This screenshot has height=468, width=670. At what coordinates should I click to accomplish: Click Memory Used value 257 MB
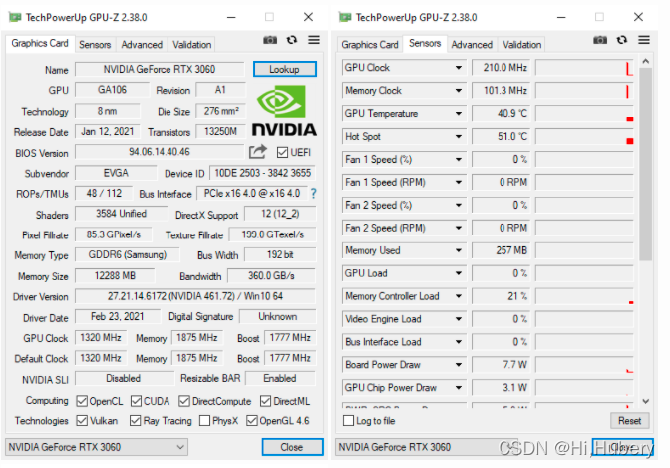click(x=501, y=250)
